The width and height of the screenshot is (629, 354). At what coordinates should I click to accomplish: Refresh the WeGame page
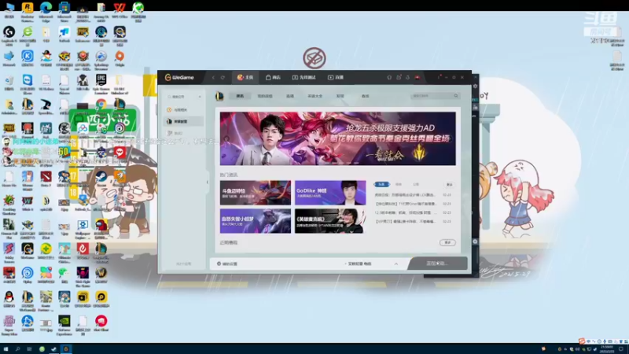click(x=223, y=77)
